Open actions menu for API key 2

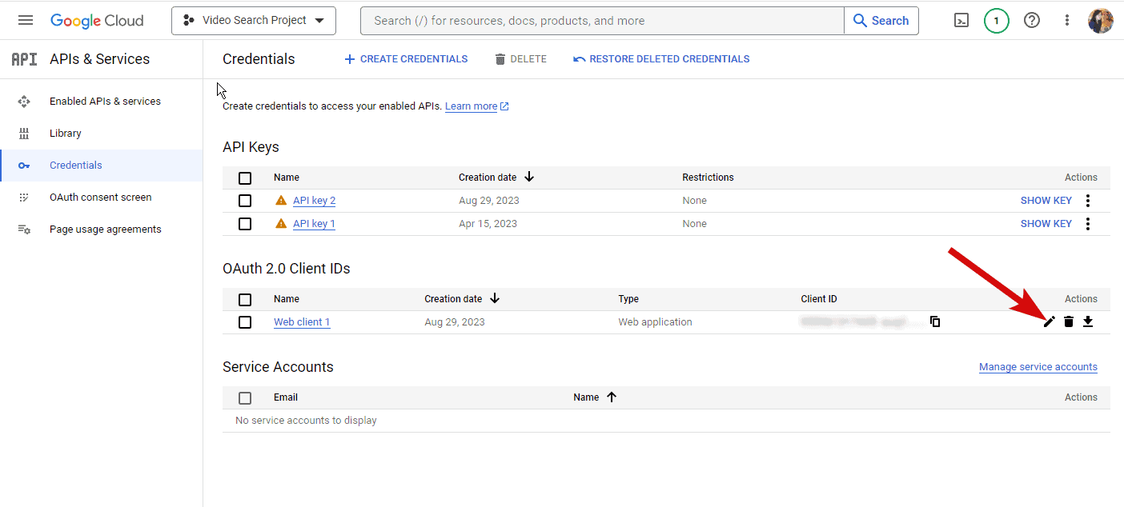point(1088,201)
